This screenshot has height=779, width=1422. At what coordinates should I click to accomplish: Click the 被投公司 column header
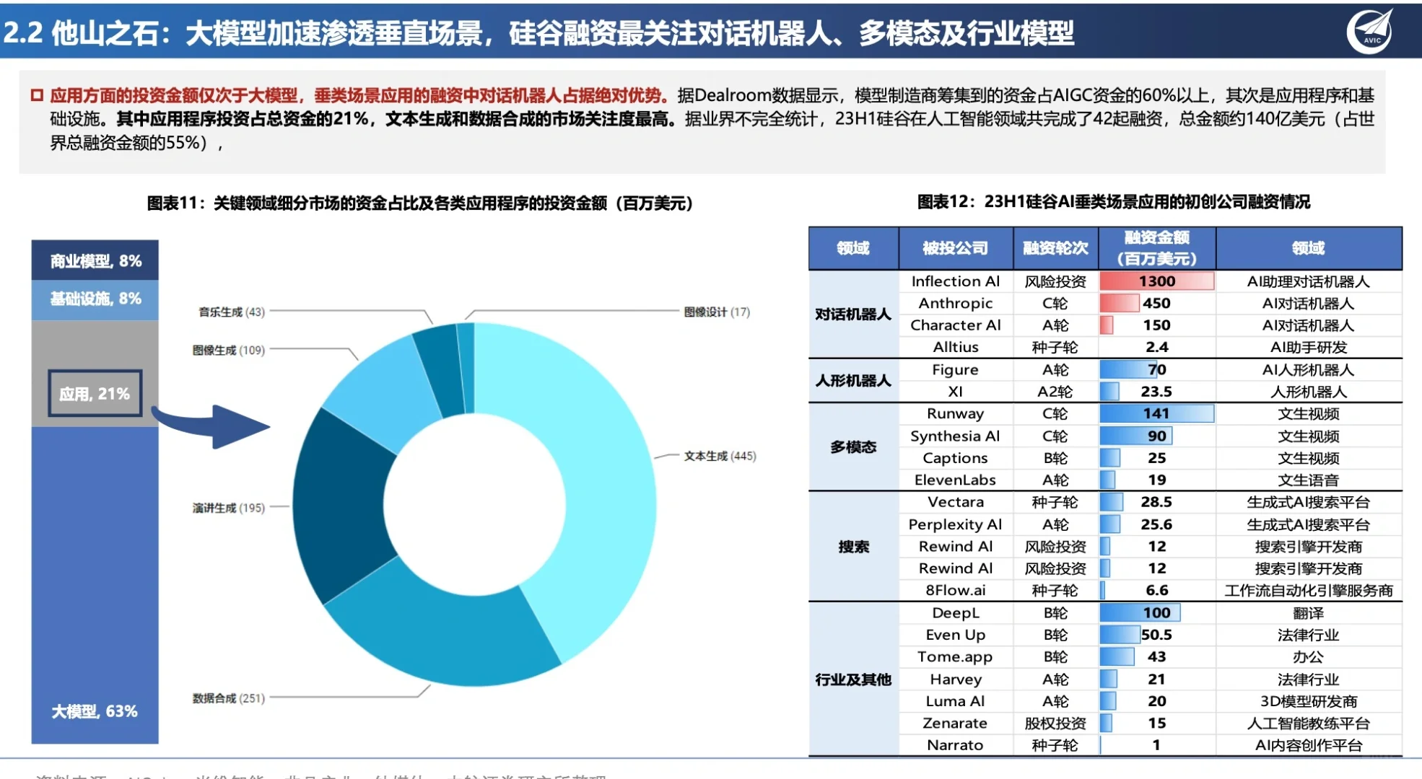click(x=956, y=248)
